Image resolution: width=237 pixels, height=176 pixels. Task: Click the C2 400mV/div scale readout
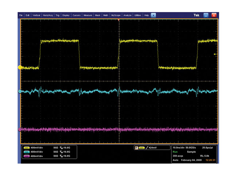click(x=37, y=152)
